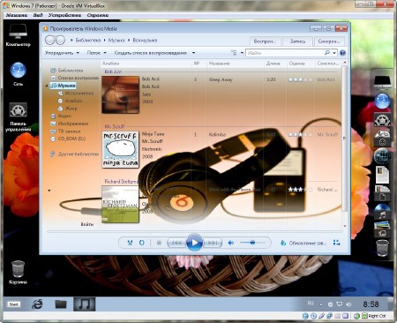Viewport: 397px width, 323px height.
Task: Click the forward navigation arrow in player
Action: 60,41
